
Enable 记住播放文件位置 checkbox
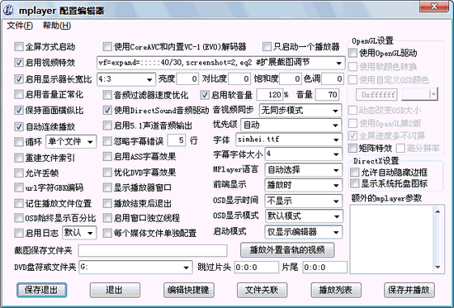19,203
